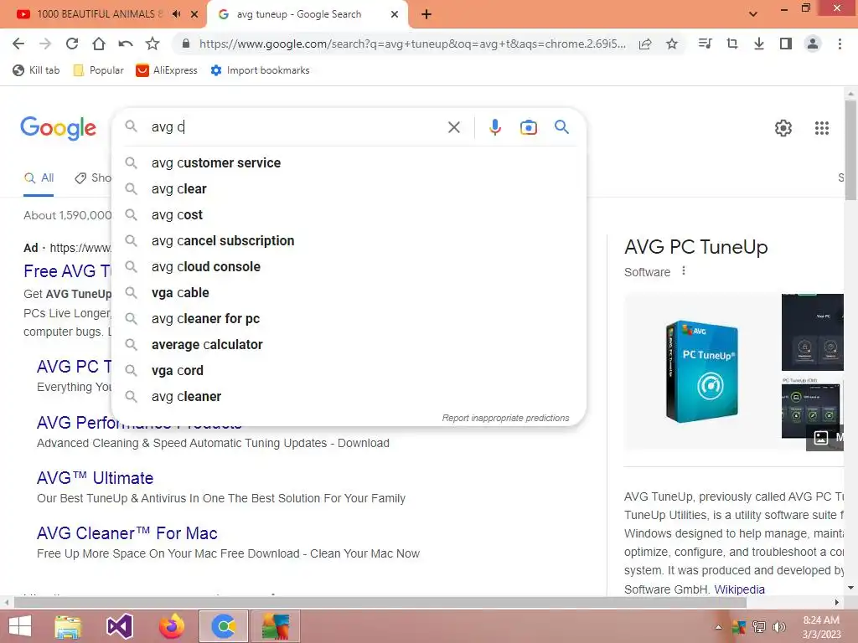This screenshot has height=643, width=858.
Task: Clear the search box with X icon
Action: point(453,127)
